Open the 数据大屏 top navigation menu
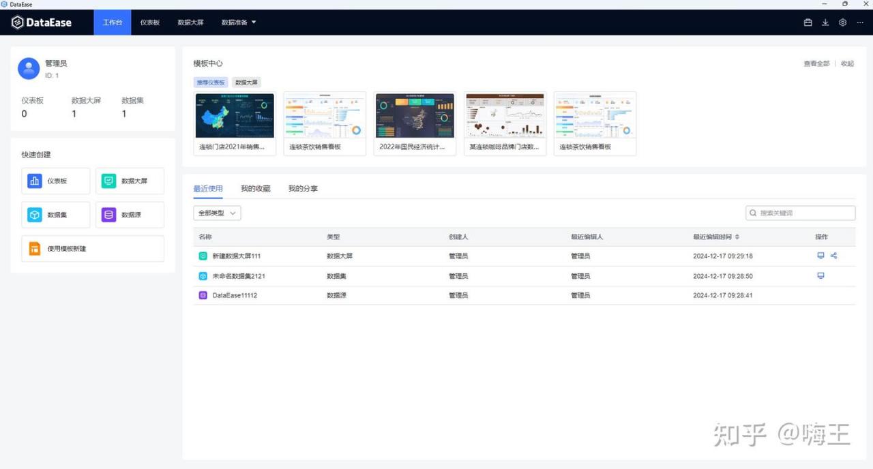This screenshot has width=873, height=469. tap(190, 22)
